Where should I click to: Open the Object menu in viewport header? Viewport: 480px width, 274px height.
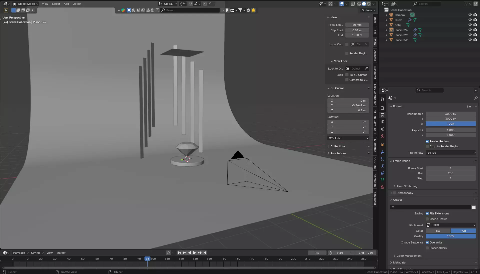click(77, 4)
